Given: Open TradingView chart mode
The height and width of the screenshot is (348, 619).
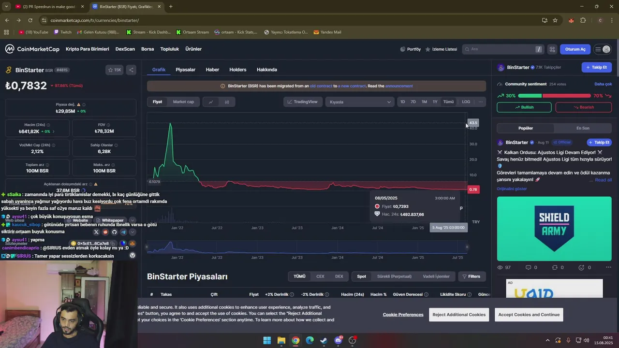Looking at the screenshot, I should tap(303, 102).
